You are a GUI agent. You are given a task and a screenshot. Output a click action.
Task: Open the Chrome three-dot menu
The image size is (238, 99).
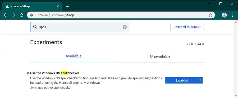tap(232, 15)
